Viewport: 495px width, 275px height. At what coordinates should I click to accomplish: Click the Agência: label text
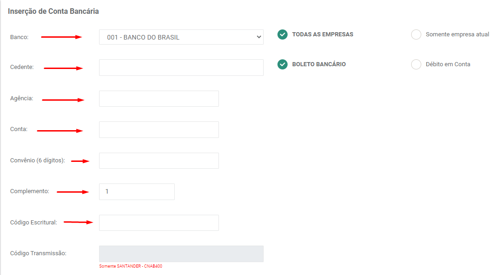coord(22,98)
